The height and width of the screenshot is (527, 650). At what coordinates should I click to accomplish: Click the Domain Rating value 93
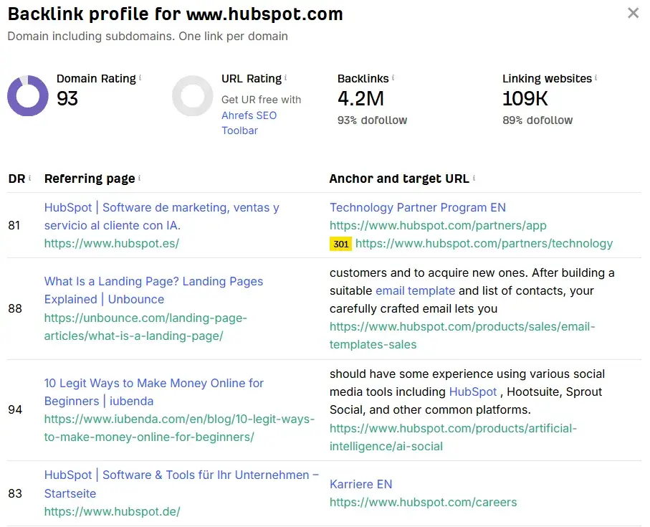pyautogui.click(x=67, y=99)
